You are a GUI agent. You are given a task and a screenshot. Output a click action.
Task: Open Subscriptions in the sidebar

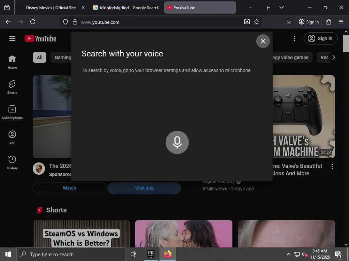[x=12, y=112]
